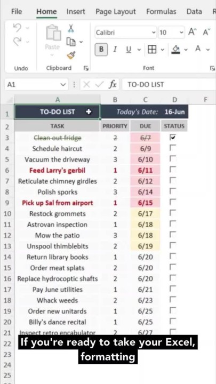Open the Formulas ribbon tab

(161, 12)
